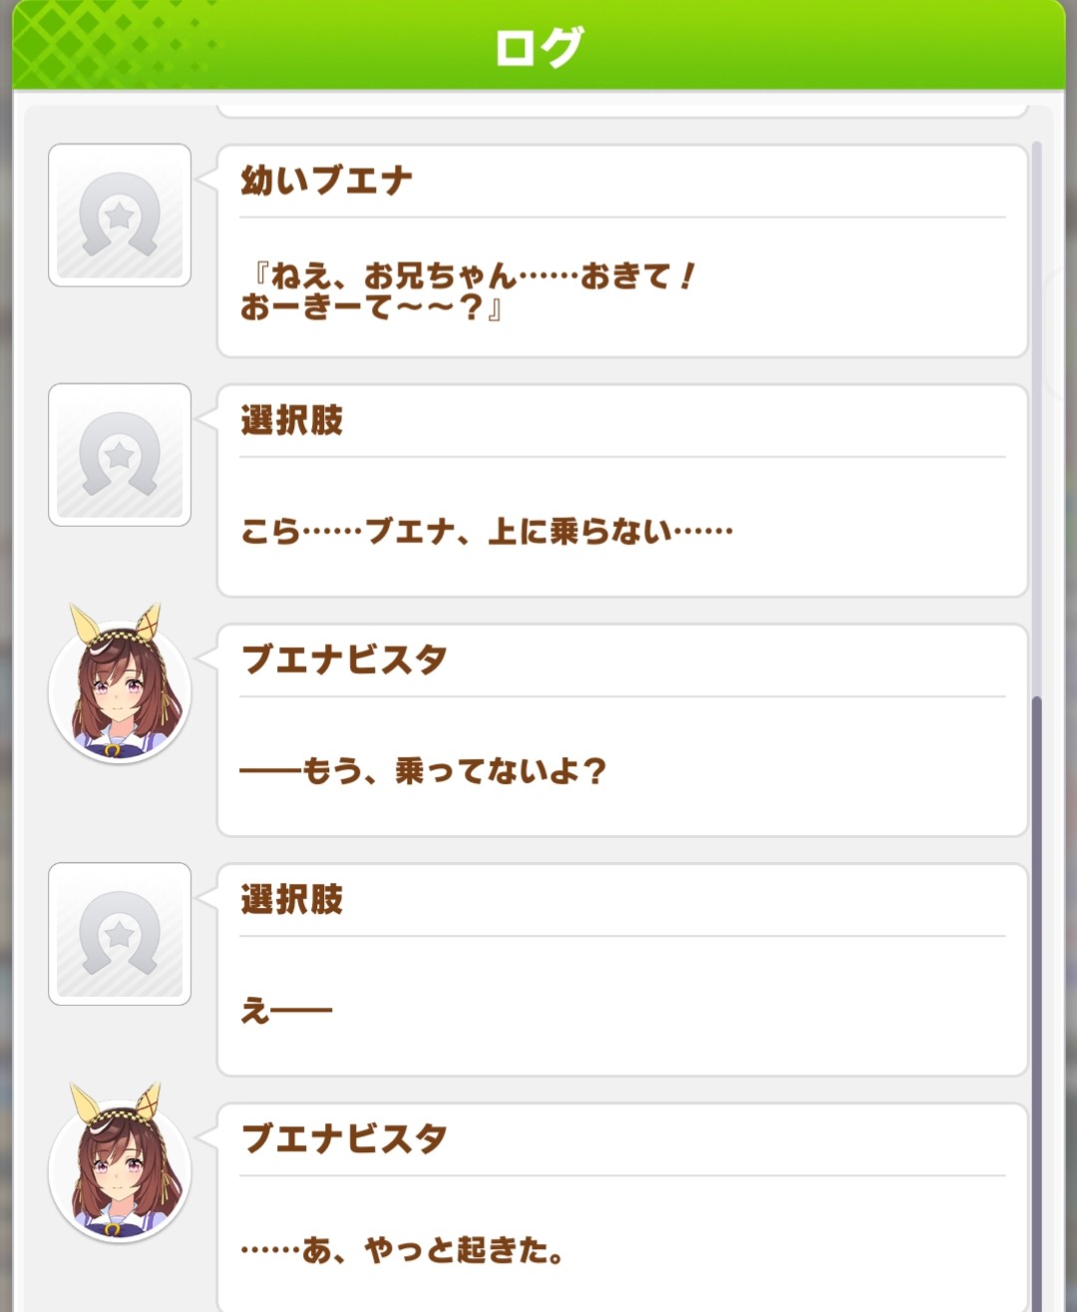Image resolution: width=1077 pixels, height=1312 pixels.
Task: Grab the dark log scrollbar thumb
Action: click(1037, 998)
